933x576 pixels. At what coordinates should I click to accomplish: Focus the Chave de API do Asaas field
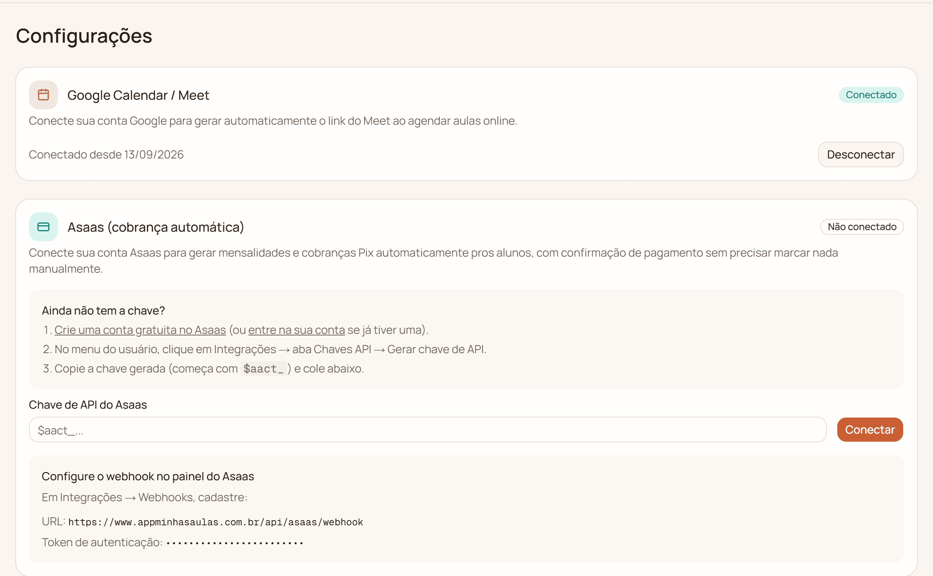[427, 430]
